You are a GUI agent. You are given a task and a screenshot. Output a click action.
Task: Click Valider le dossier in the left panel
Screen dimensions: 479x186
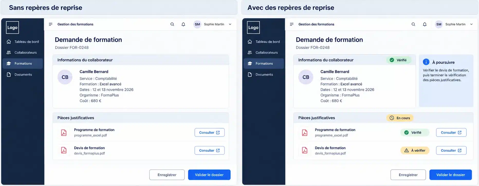[209, 175]
